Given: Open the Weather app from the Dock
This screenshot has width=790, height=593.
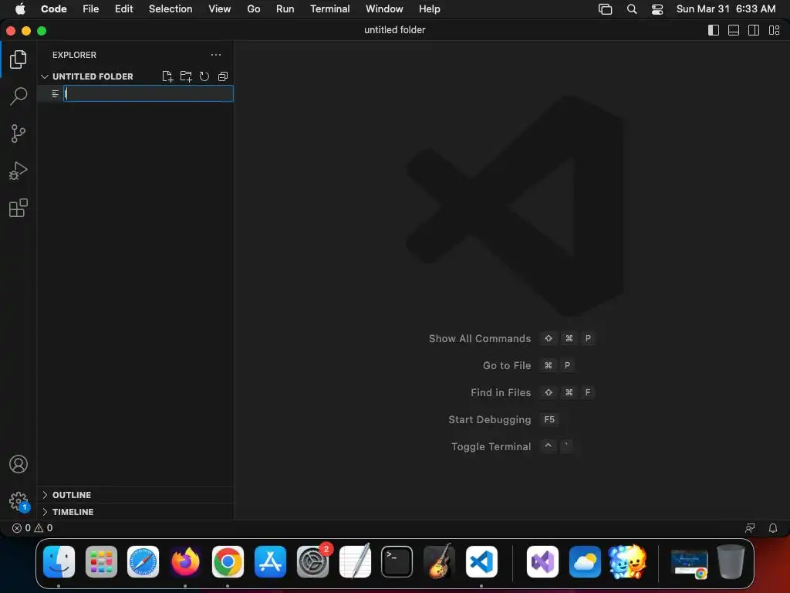Looking at the screenshot, I should coord(585,561).
